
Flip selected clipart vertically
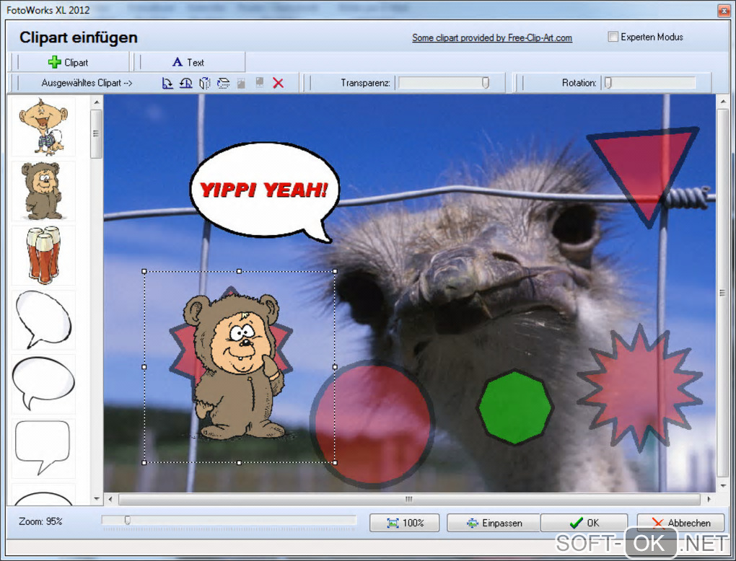click(x=223, y=83)
